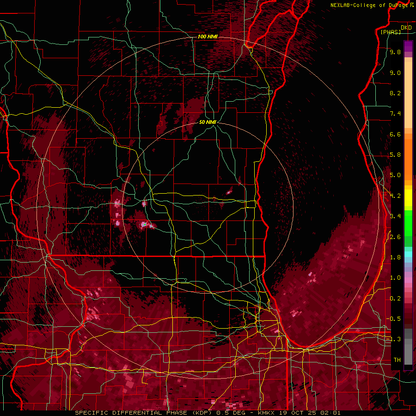Click the TH threshold label on the scale
416x416 pixels.
click(397, 360)
